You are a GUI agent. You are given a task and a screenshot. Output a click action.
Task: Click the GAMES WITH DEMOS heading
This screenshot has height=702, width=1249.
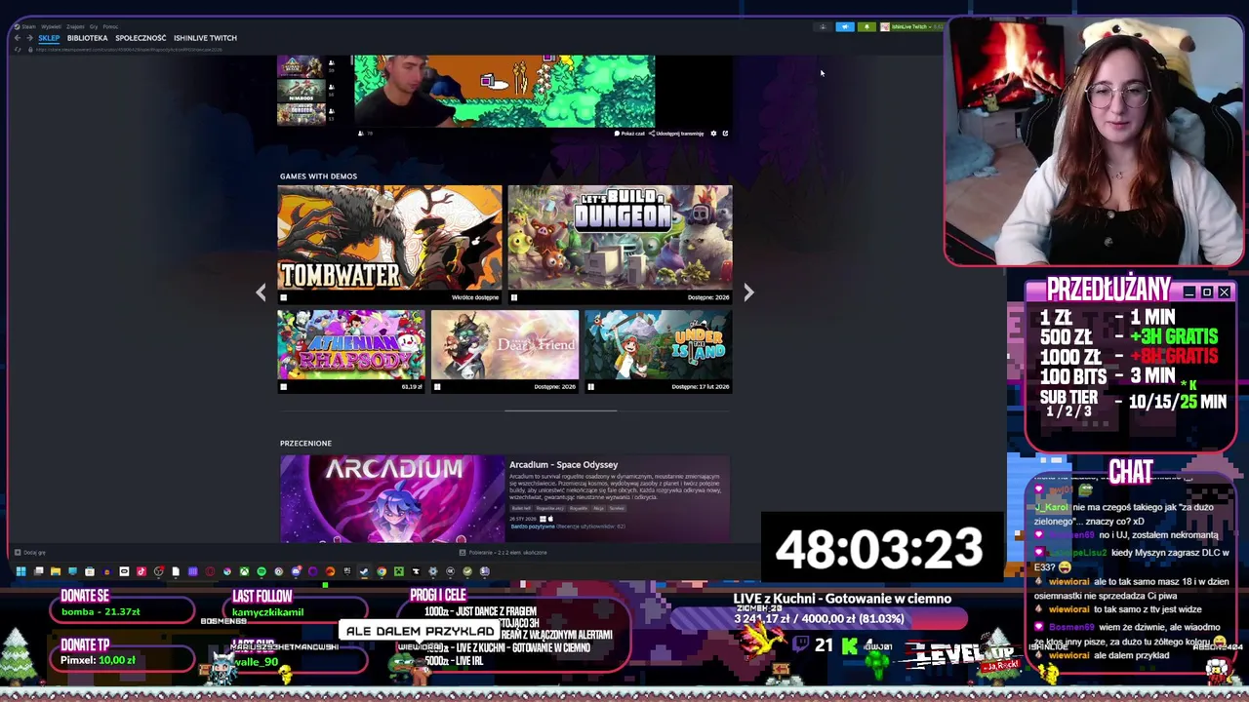(x=318, y=176)
